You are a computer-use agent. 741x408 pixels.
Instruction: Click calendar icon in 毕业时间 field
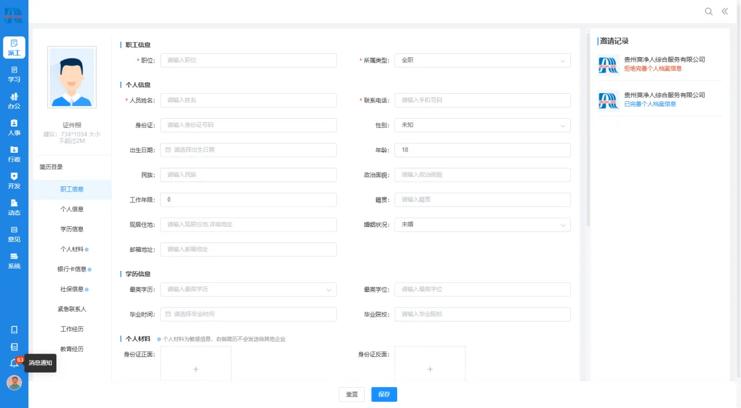pos(168,314)
